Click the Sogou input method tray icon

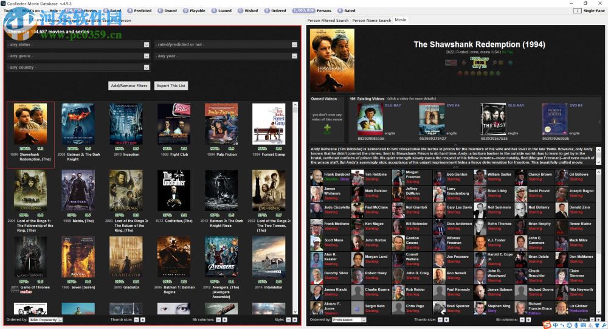[547, 325]
